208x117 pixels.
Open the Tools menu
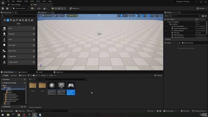26,1
